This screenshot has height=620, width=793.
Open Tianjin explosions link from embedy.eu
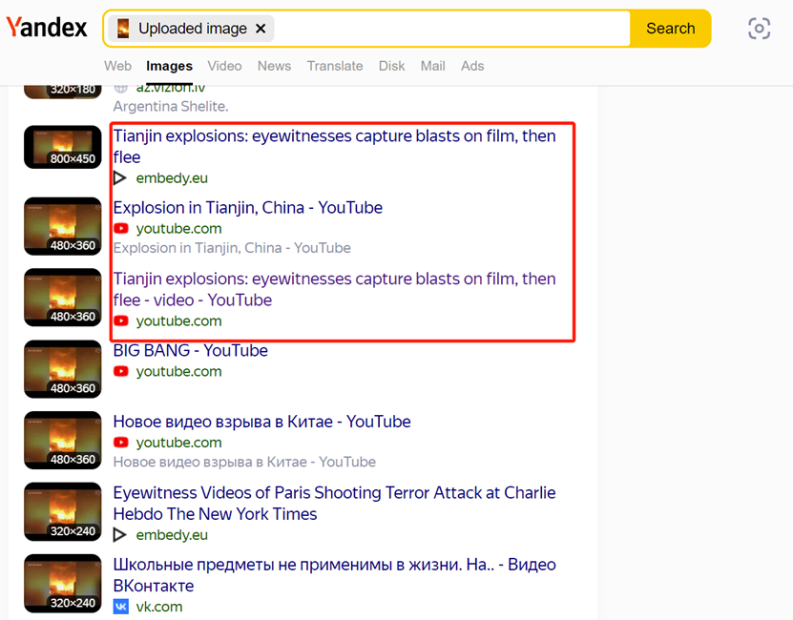tap(334, 146)
